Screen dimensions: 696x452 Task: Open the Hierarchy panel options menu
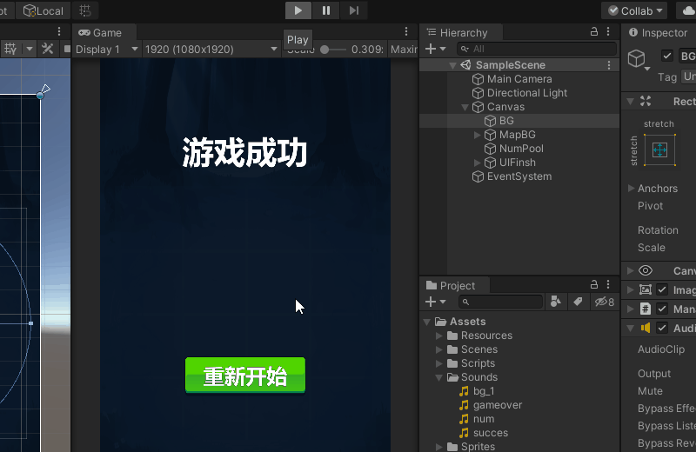[x=608, y=31]
